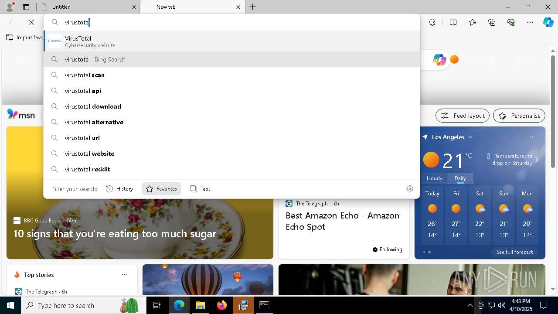This screenshot has width=558, height=314.
Task: Open Task View on taskbar
Action: point(157,305)
